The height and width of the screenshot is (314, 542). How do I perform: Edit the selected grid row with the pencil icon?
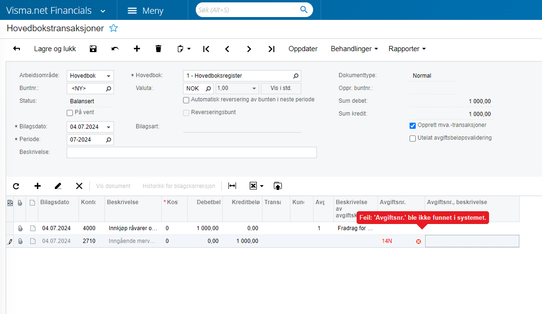(x=58, y=186)
